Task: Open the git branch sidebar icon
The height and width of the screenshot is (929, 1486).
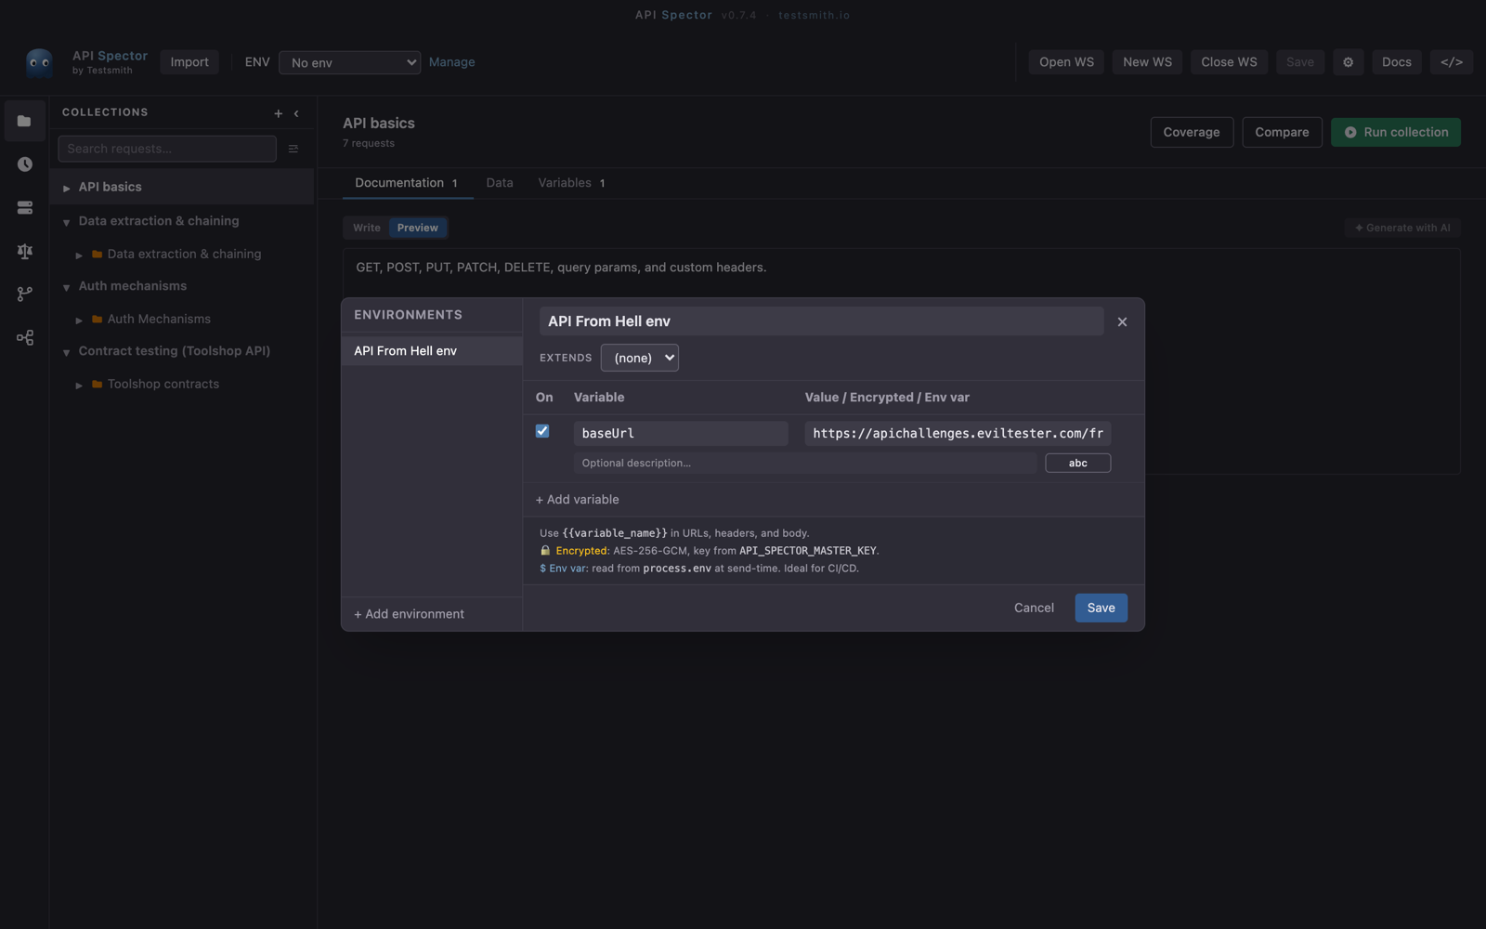Action: [x=25, y=294]
